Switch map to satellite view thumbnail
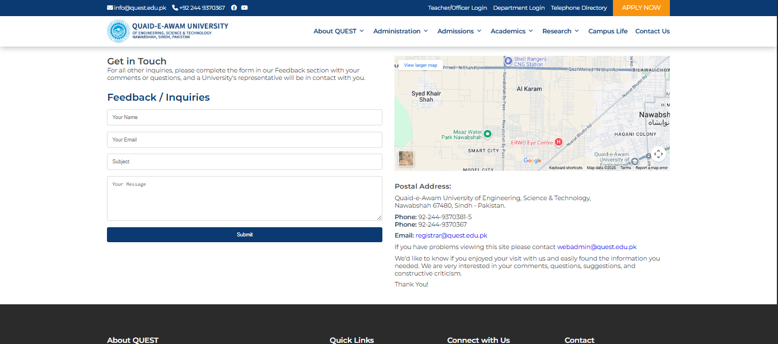Viewport: 778px width, 344px height. (x=407, y=159)
